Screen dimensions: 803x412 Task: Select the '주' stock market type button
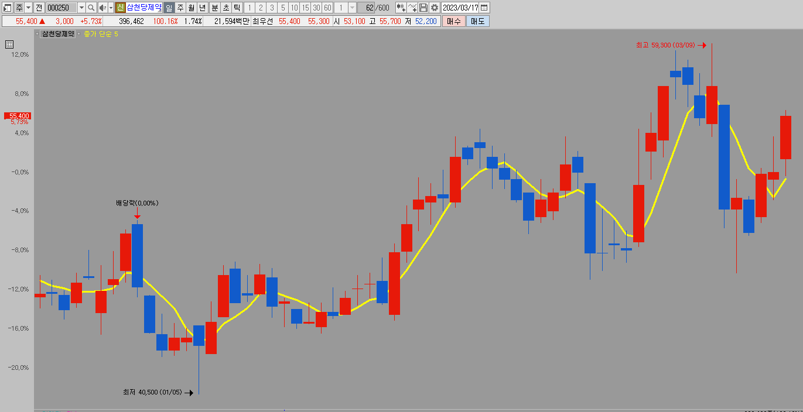[19, 8]
